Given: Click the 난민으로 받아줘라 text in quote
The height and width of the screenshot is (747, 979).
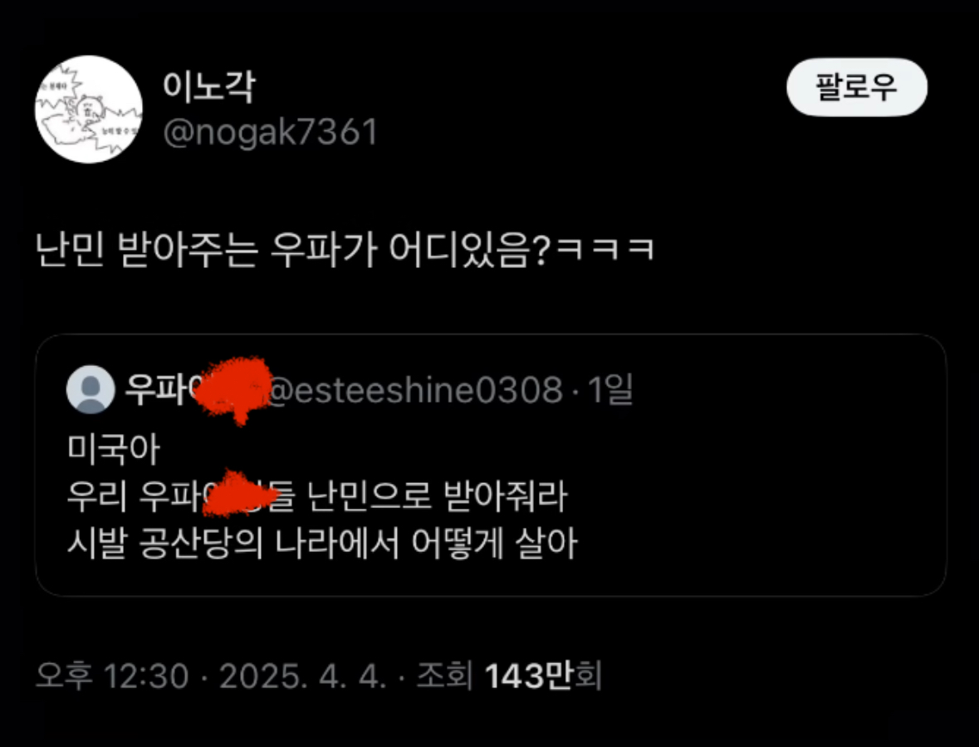Looking at the screenshot, I should (438, 496).
